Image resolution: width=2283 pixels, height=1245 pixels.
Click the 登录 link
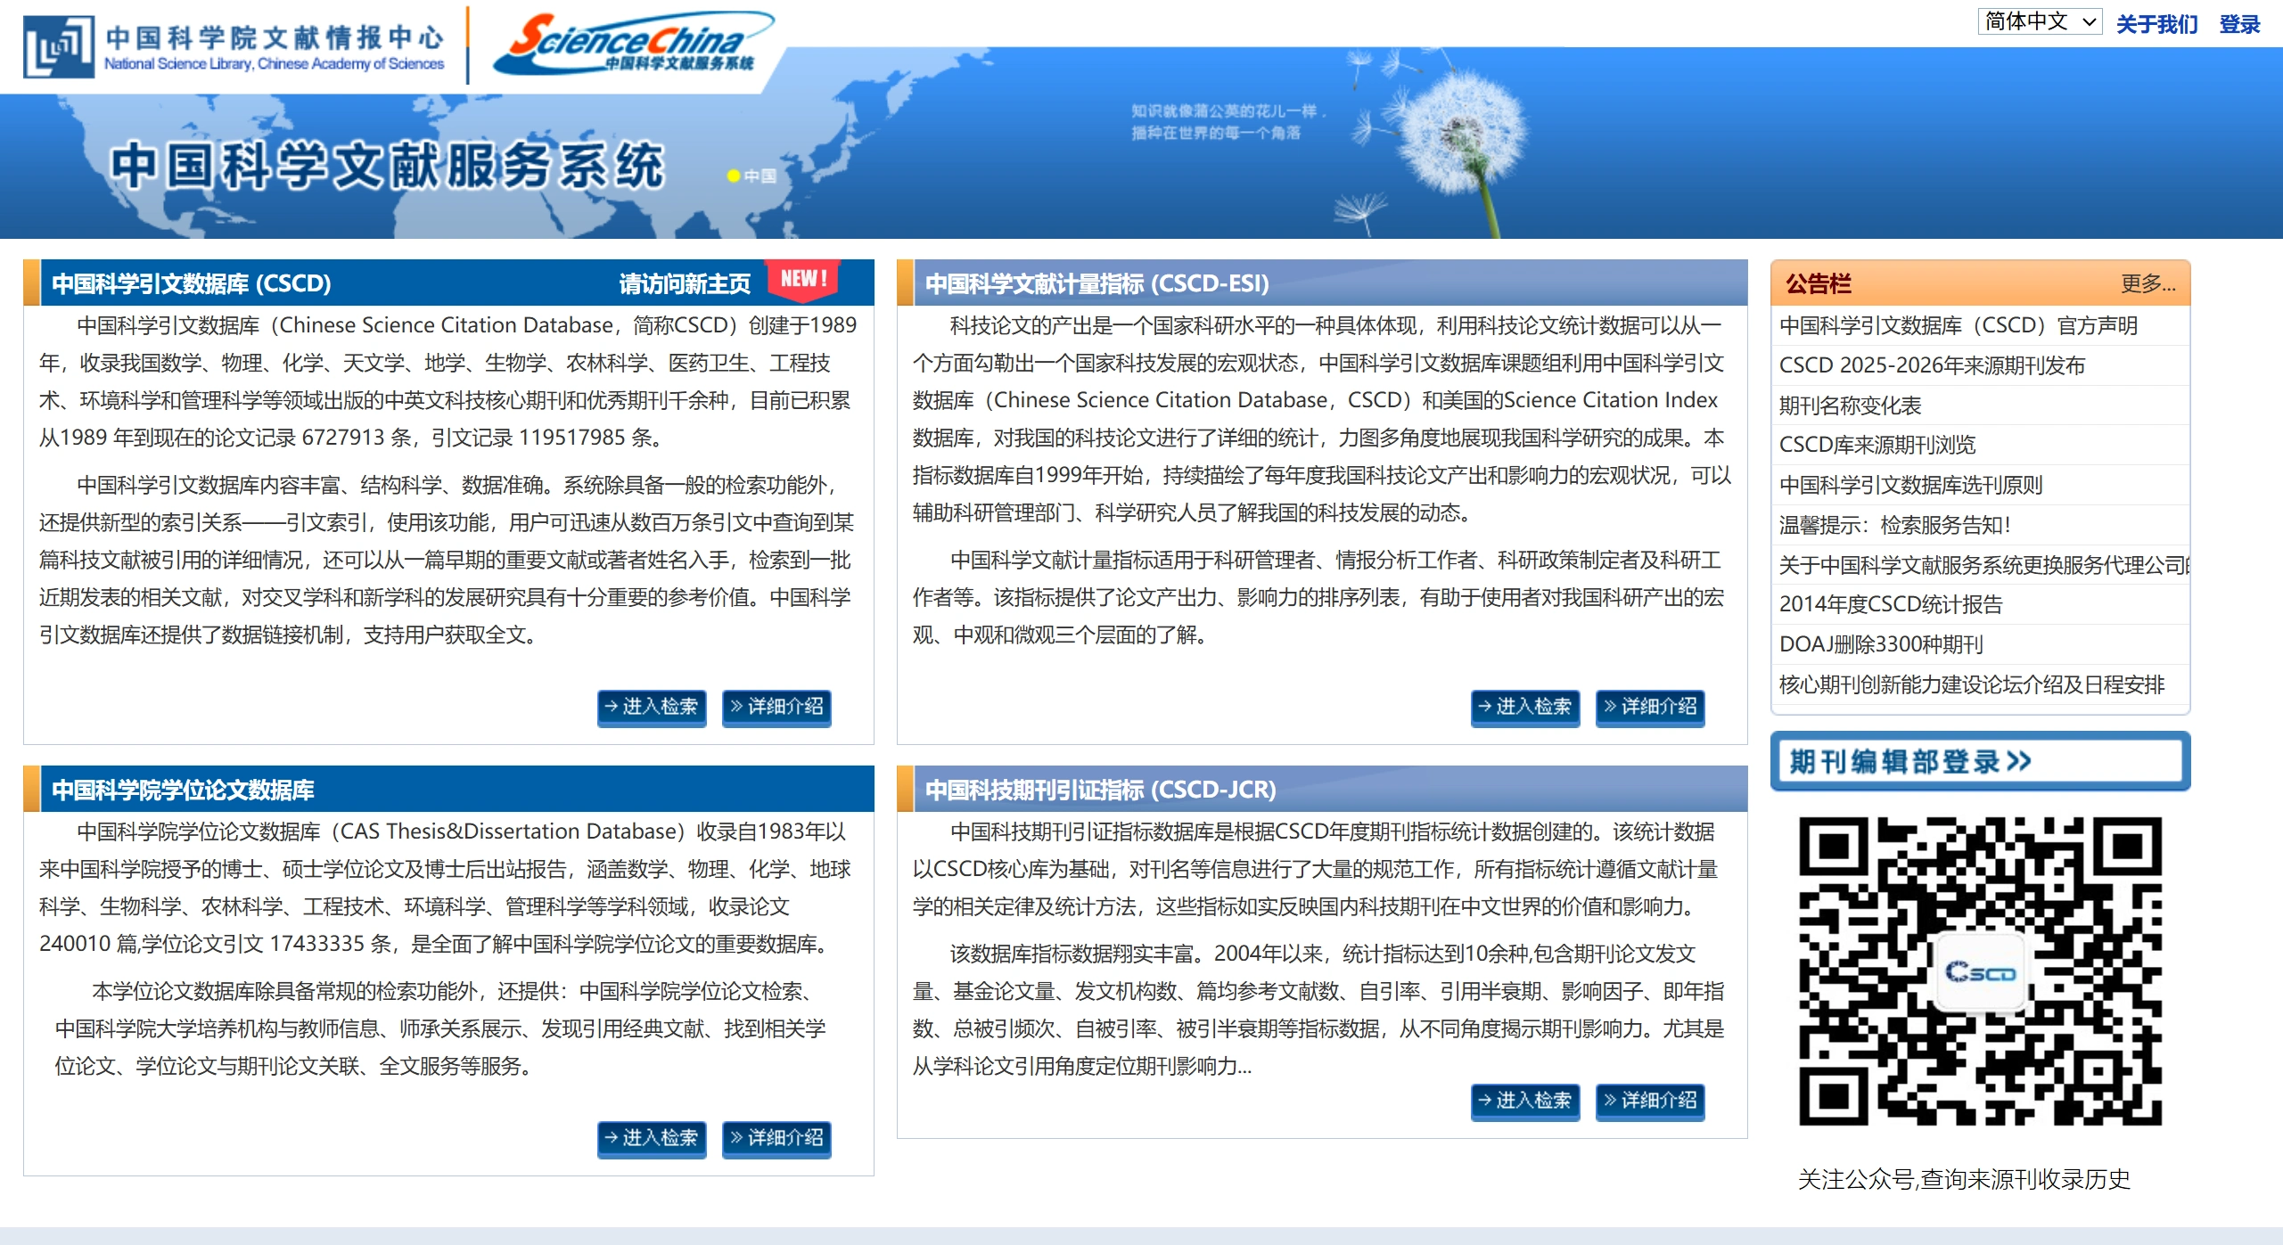(2239, 24)
